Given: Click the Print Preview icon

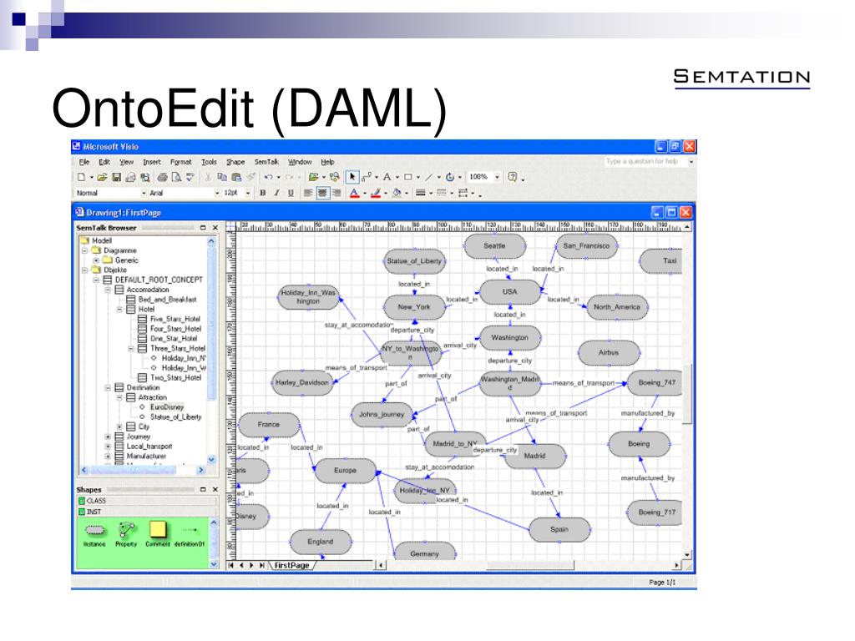Looking at the screenshot, I should click(x=176, y=177).
